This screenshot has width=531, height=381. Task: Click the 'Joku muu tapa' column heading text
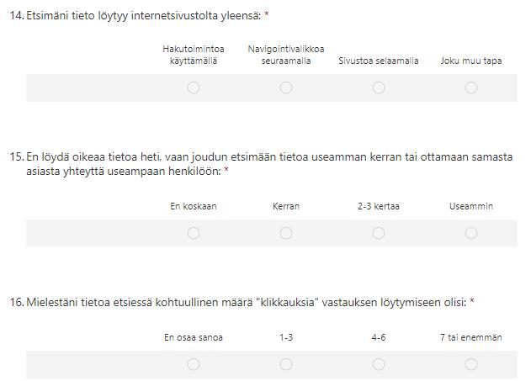pyautogui.click(x=471, y=61)
